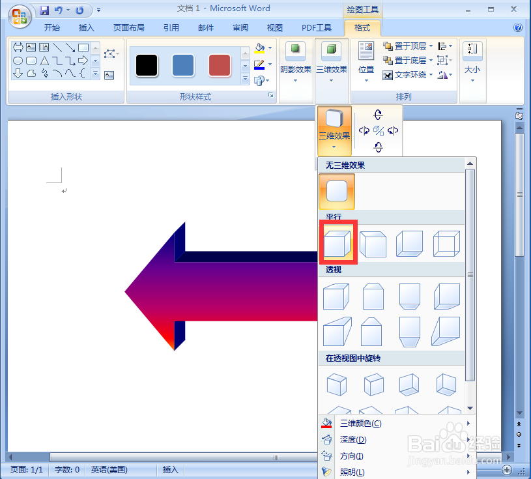
Task: Click the word count in status bar
Action: point(67,469)
